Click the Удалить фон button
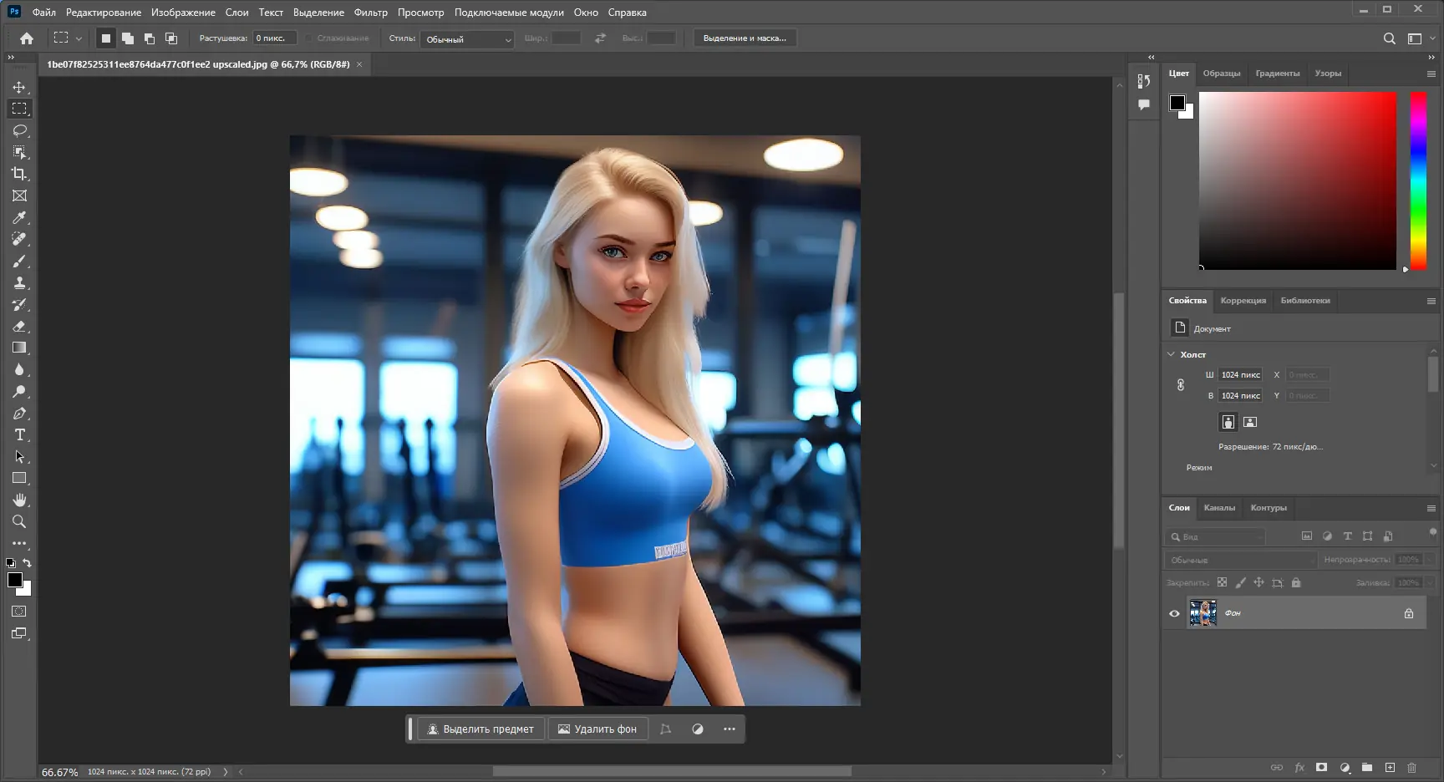1444x782 pixels. [x=597, y=729]
